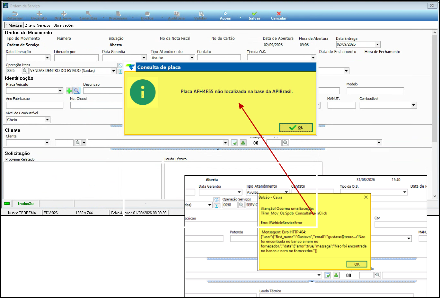Image resolution: width=440 pixels, height=298 pixels.
Task: Switch to the Observações tab
Action: point(64,25)
